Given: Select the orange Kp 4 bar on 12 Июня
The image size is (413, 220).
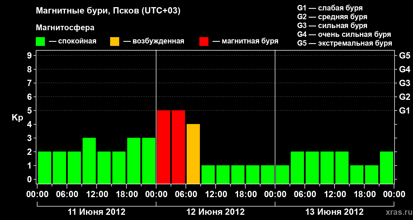Looking at the screenshot, I should 193,154.
